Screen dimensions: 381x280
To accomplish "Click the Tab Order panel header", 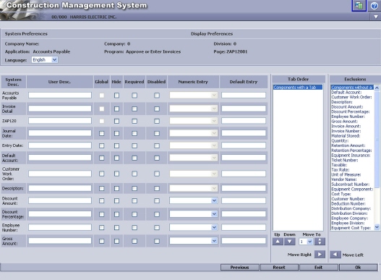I will click(299, 79).
